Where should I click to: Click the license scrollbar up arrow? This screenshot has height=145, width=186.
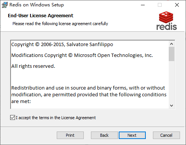[x=171, y=44]
